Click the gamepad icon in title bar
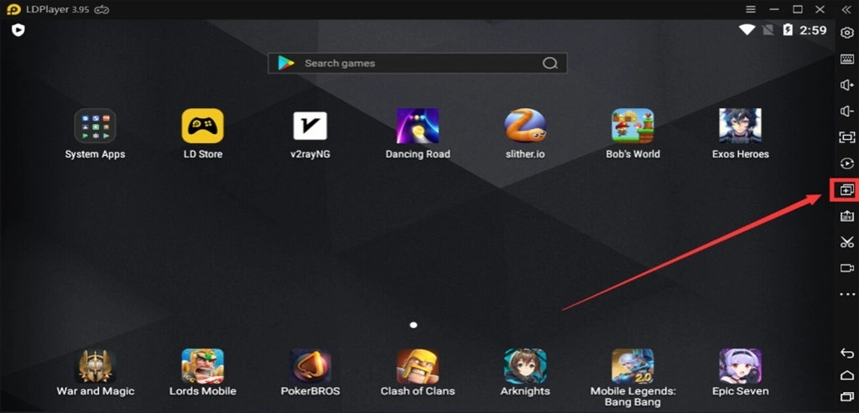 pos(102,10)
